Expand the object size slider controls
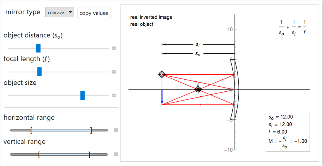323x166 pixels. click(114, 96)
